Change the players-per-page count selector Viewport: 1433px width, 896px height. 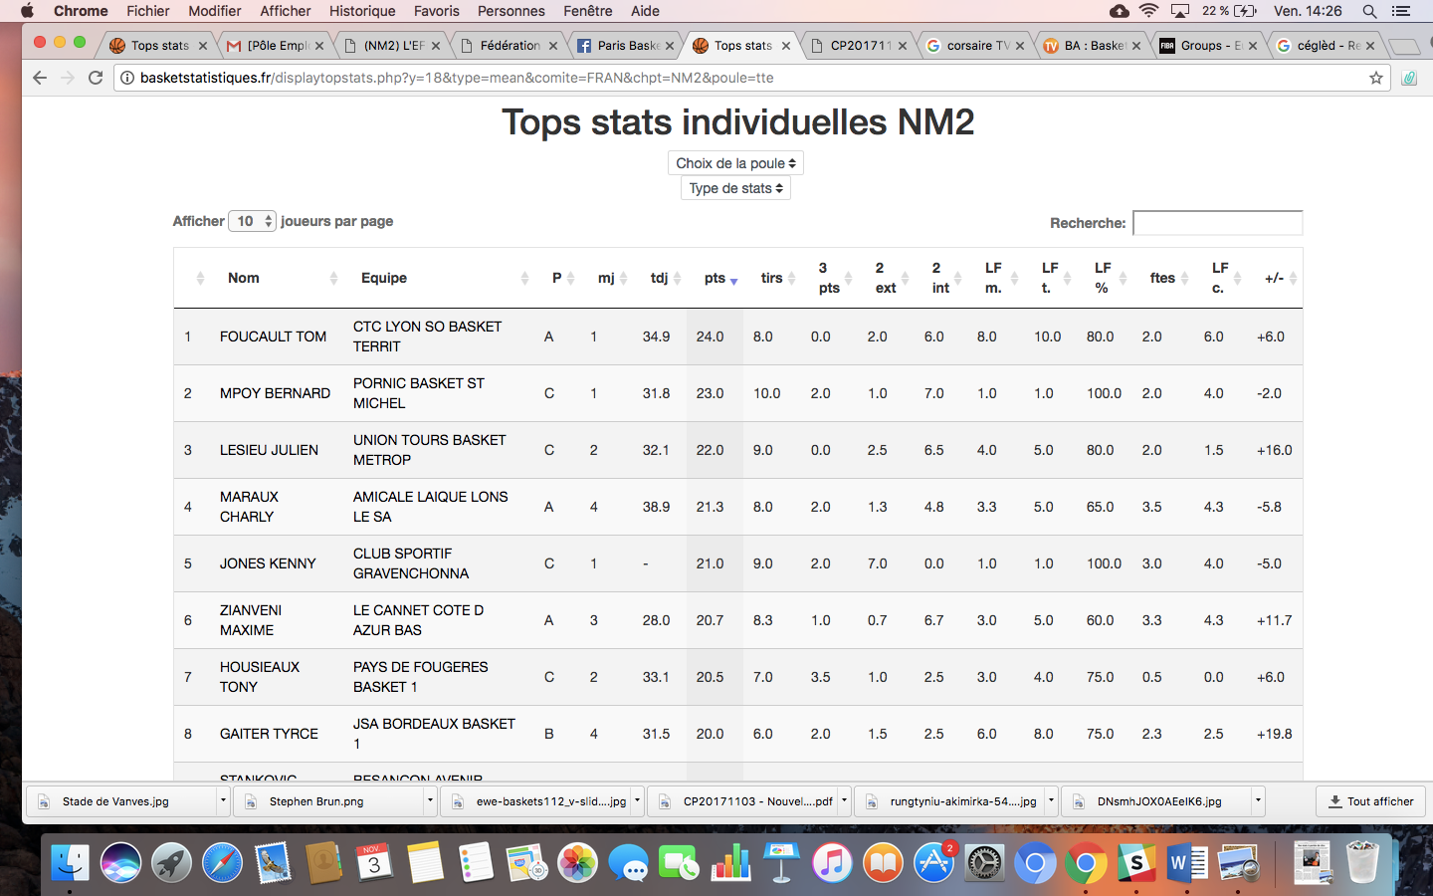pos(252,221)
